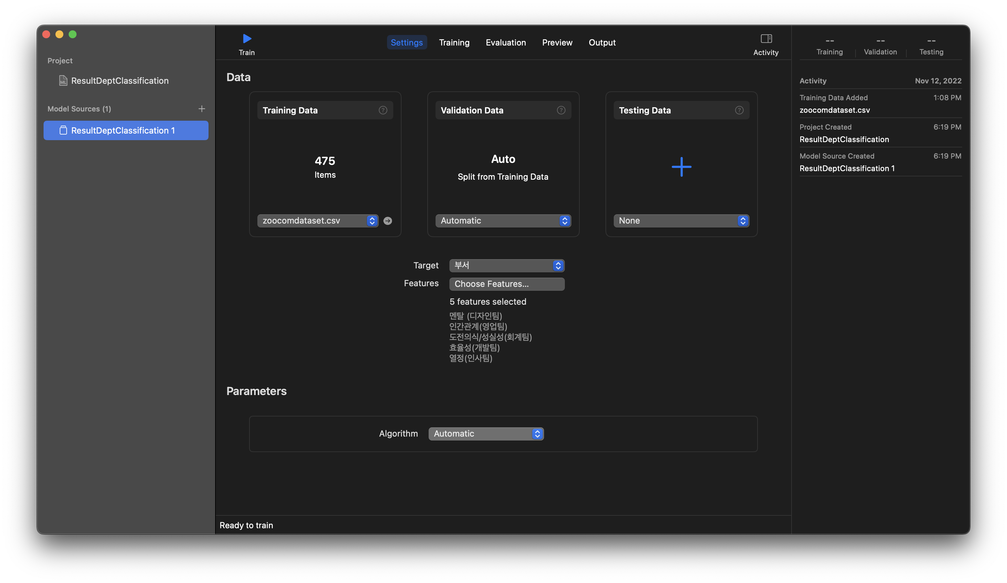Select the ResultDeptClassification project file
The height and width of the screenshot is (583, 1007).
119,81
